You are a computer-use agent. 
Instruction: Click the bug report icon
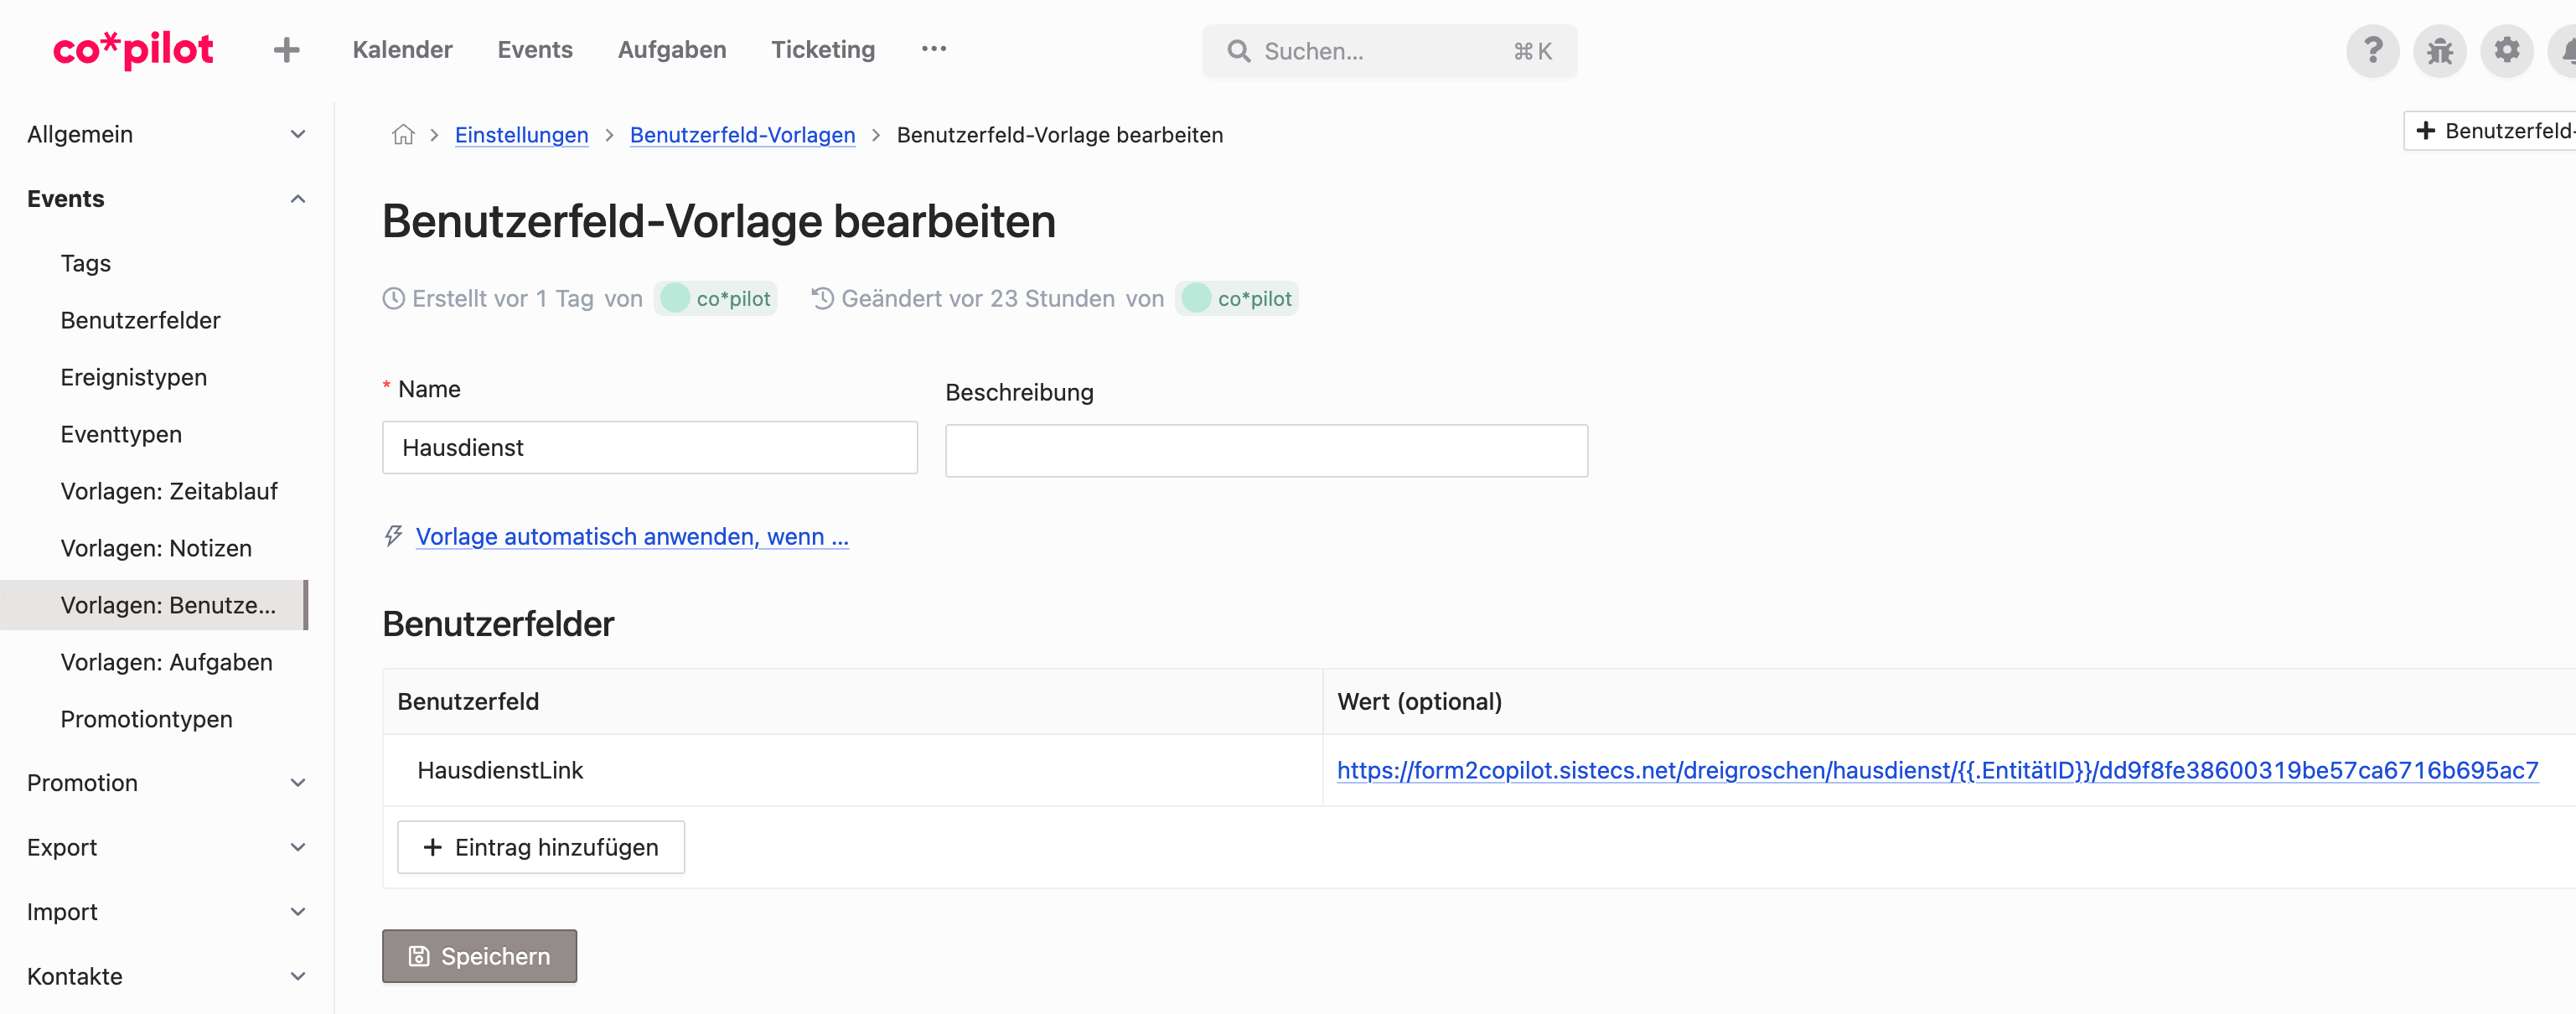pos(2439,50)
